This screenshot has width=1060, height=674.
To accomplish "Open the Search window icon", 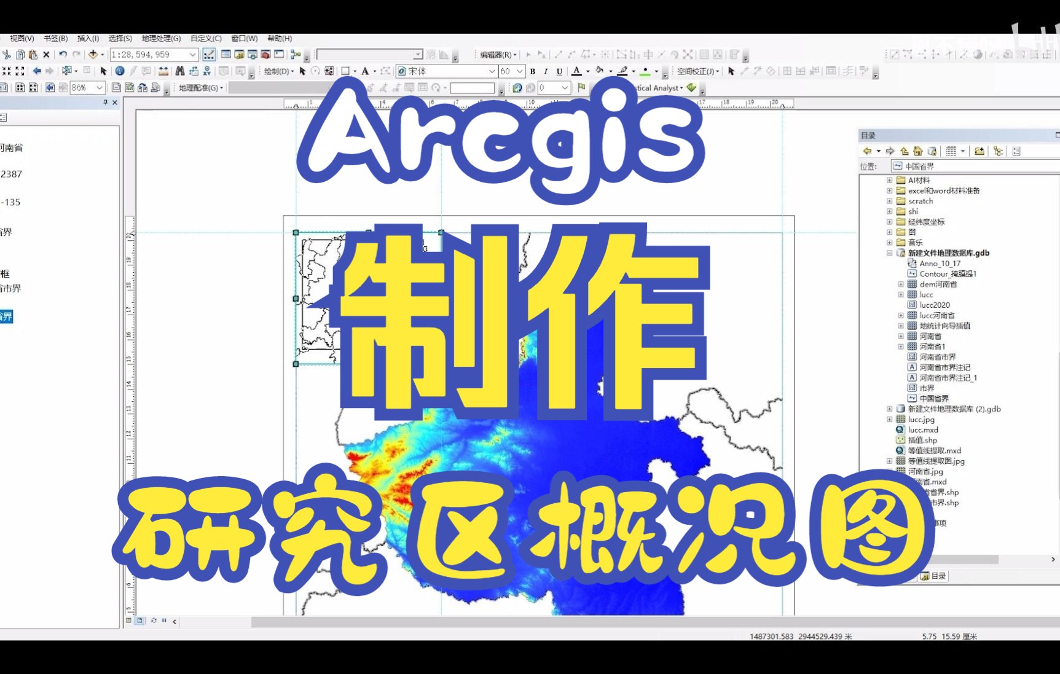I will tap(253, 55).
